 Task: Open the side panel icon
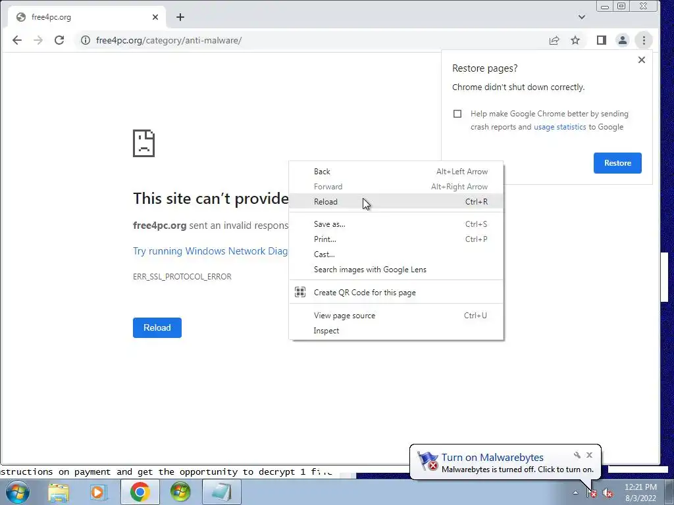(602, 40)
